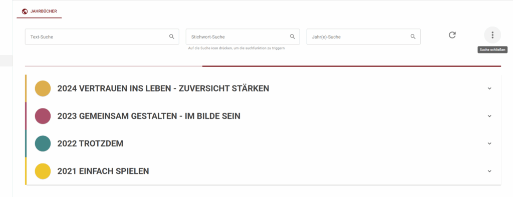Open the Jahrbücher tab

pyautogui.click(x=39, y=11)
